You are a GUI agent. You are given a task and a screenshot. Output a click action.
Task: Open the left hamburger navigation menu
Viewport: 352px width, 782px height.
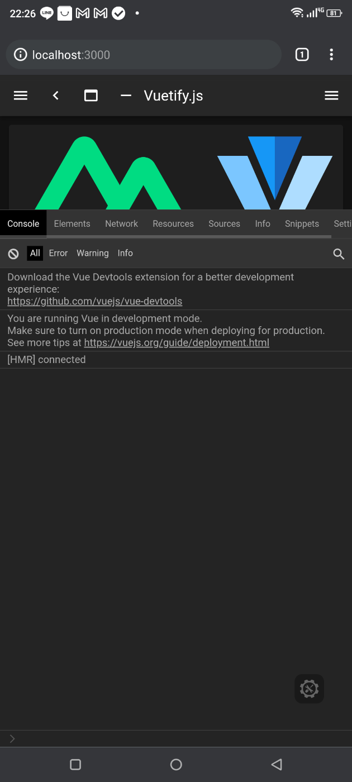click(21, 96)
